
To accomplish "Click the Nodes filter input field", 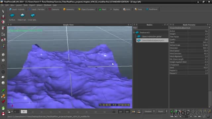I will (153, 28).
